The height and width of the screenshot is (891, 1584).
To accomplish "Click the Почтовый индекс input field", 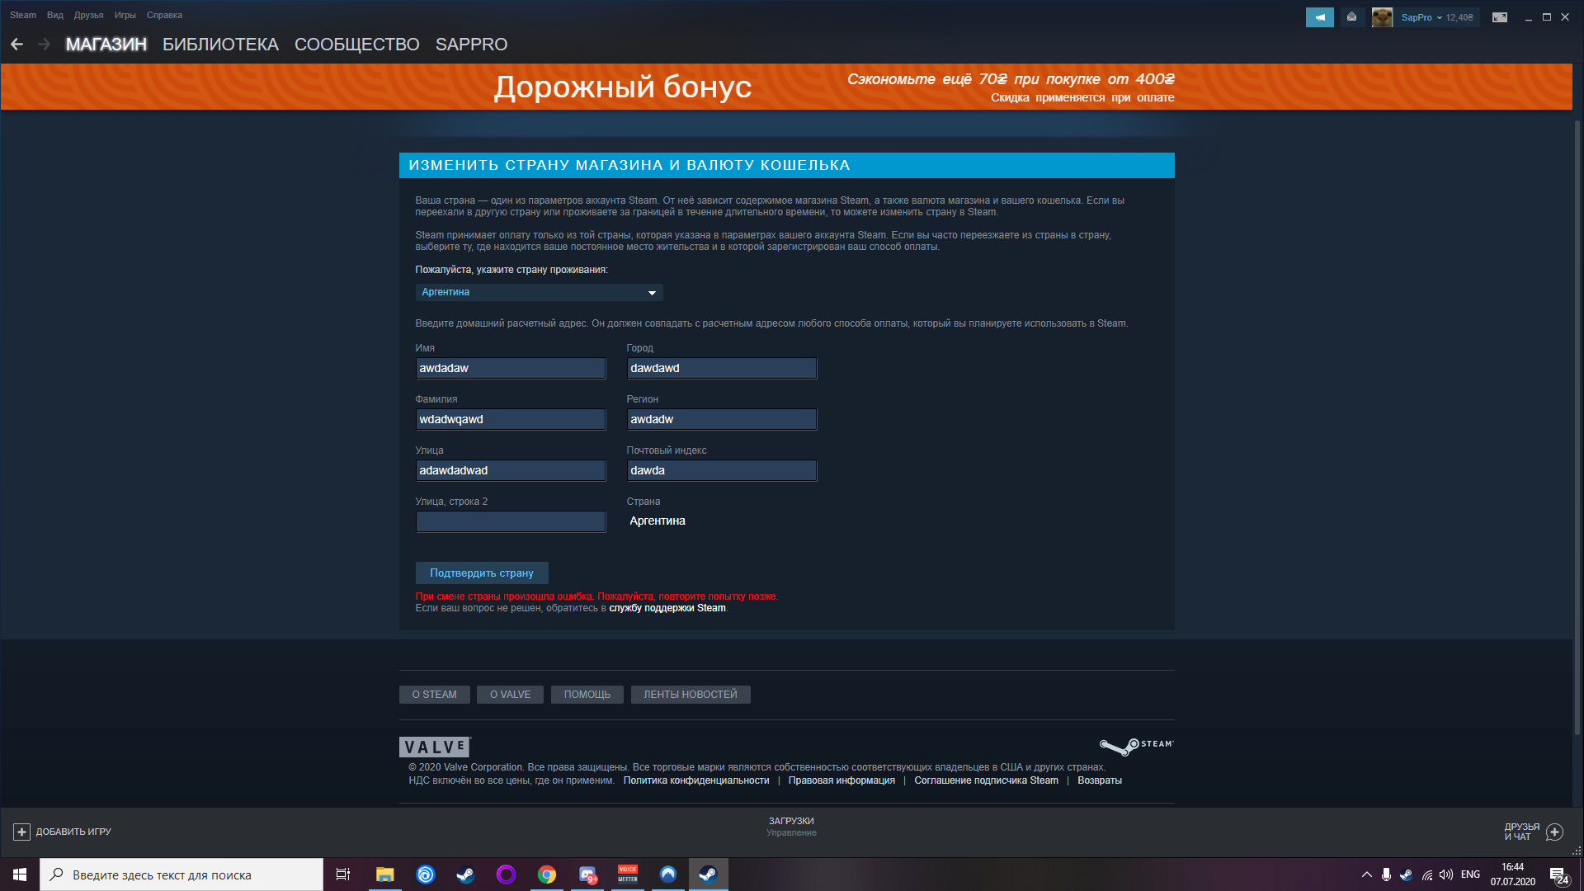I will [722, 470].
